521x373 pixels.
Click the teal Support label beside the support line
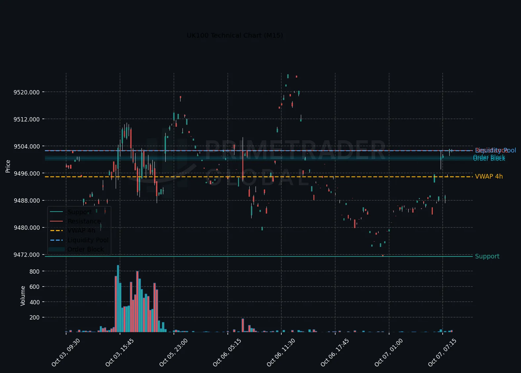click(x=487, y=256)
